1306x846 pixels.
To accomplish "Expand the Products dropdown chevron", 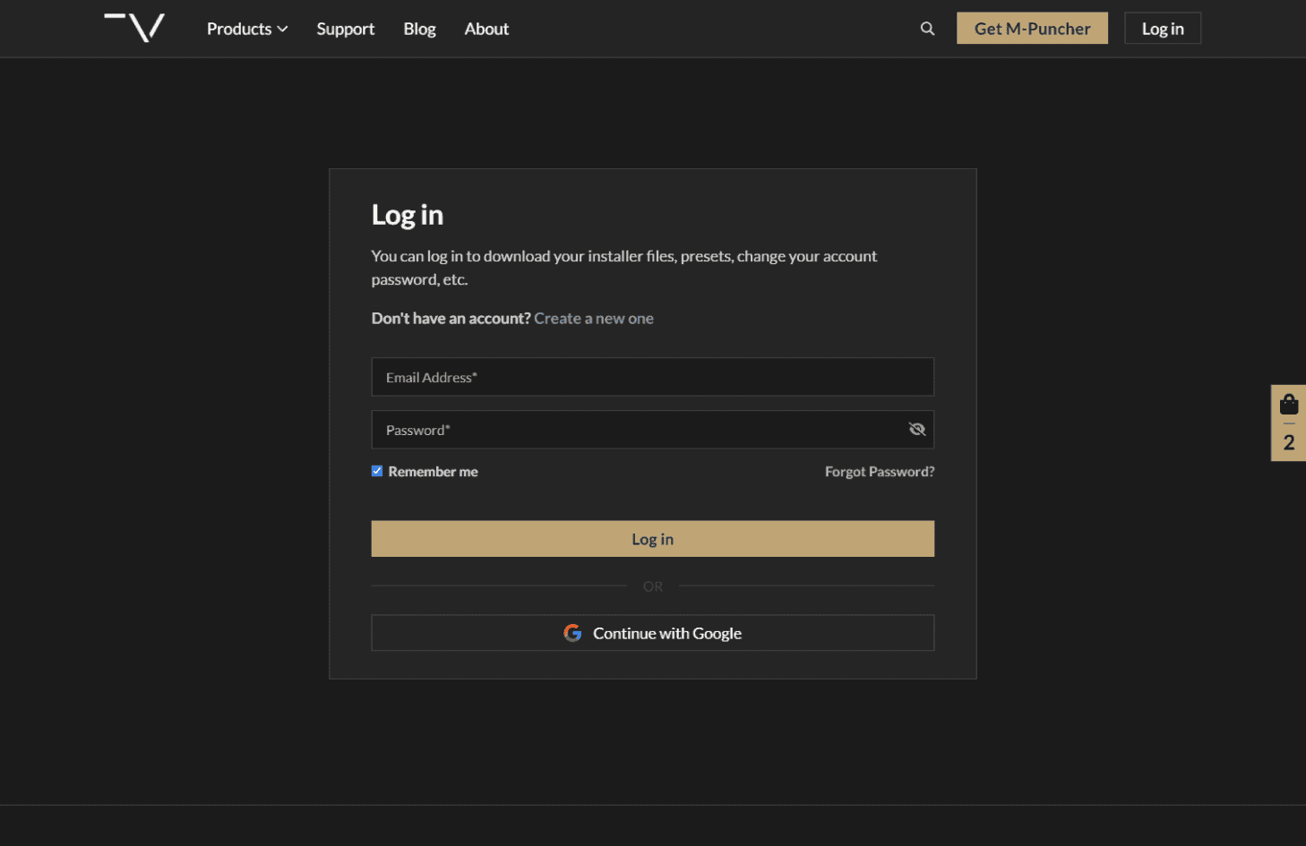I will 282,30.
